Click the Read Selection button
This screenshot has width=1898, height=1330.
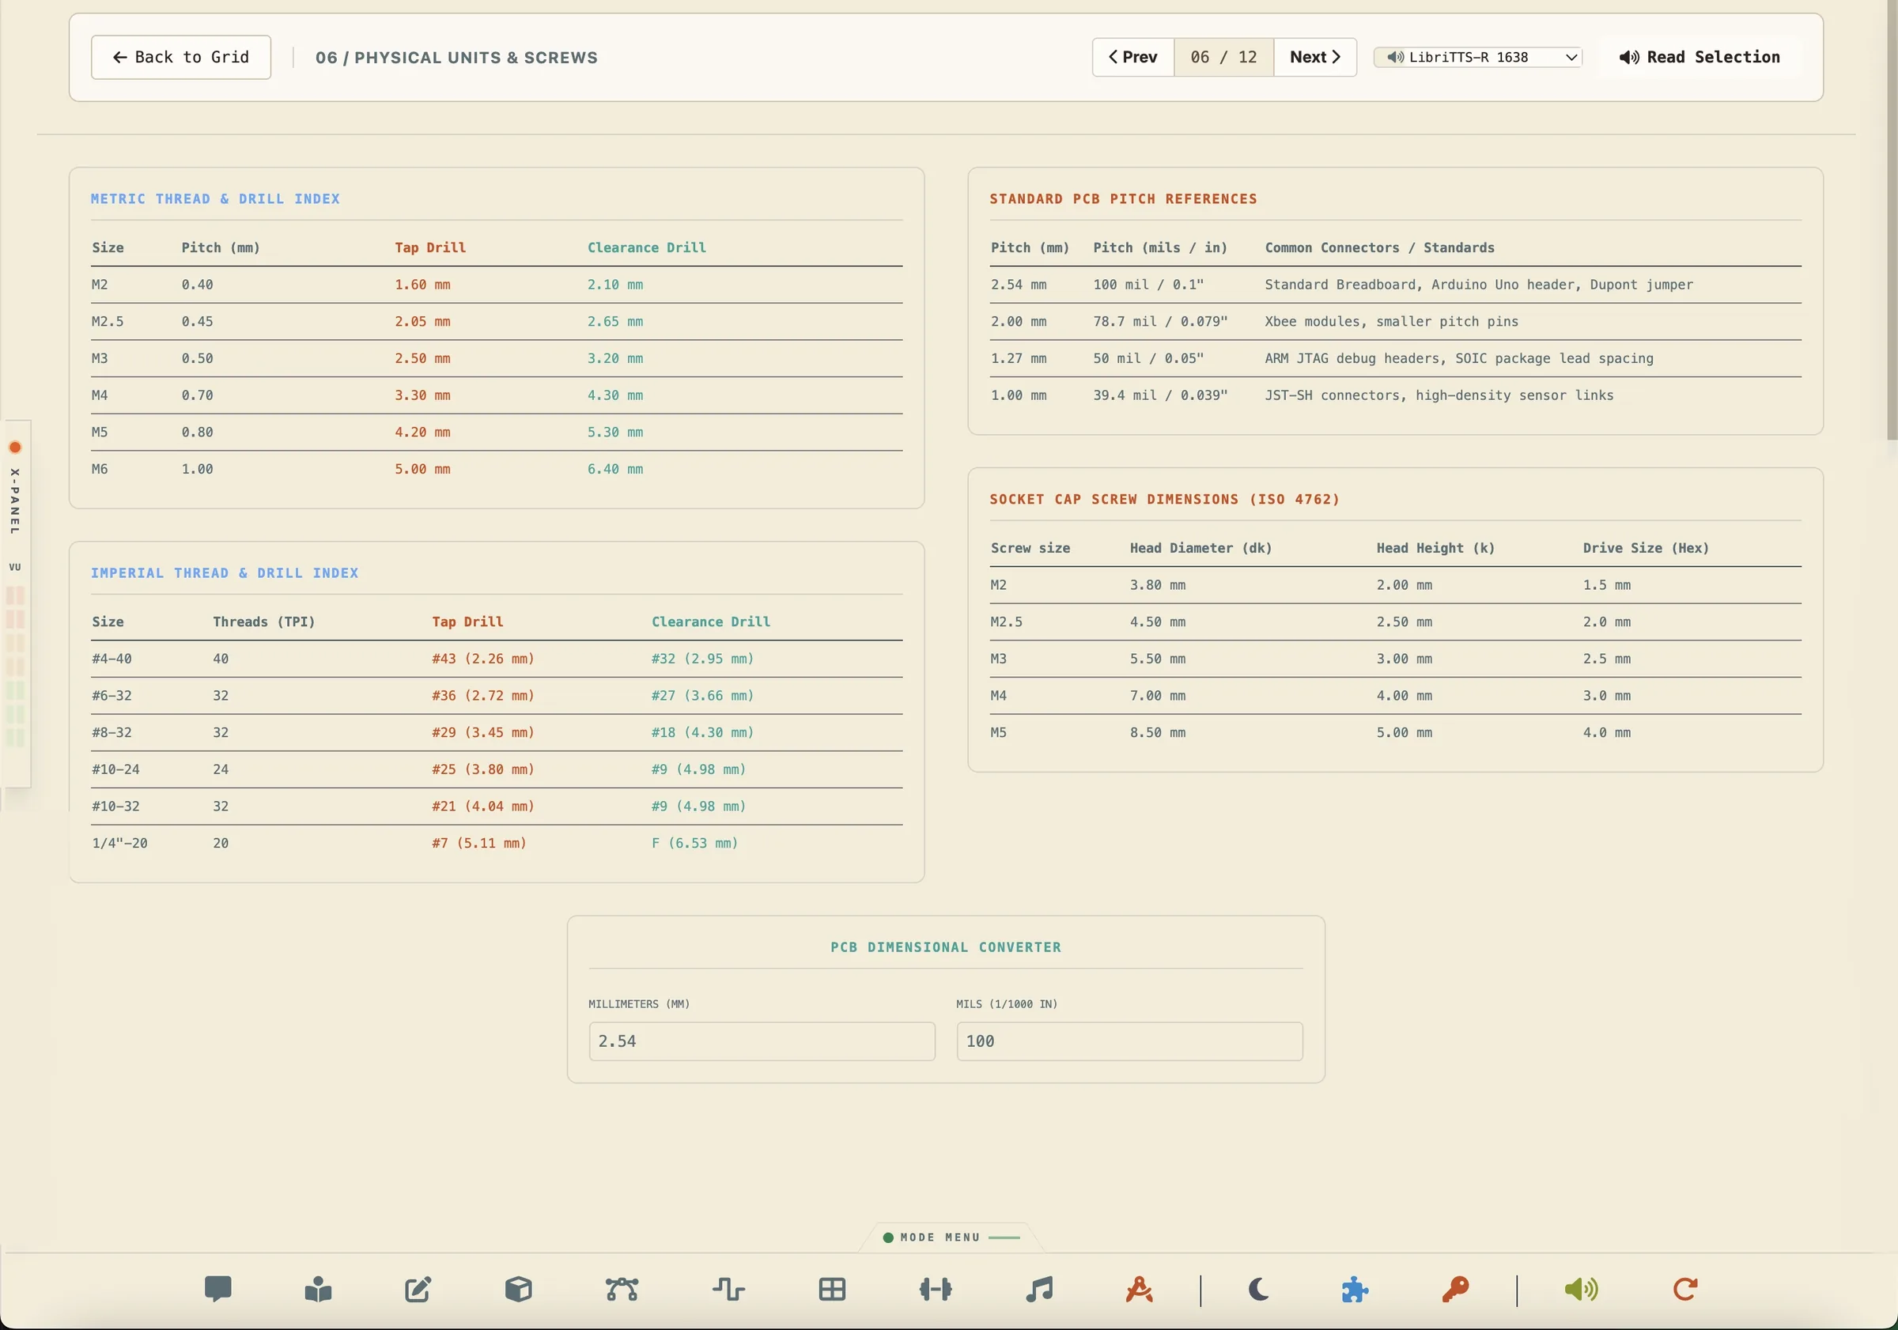[x=1700, y=57]
